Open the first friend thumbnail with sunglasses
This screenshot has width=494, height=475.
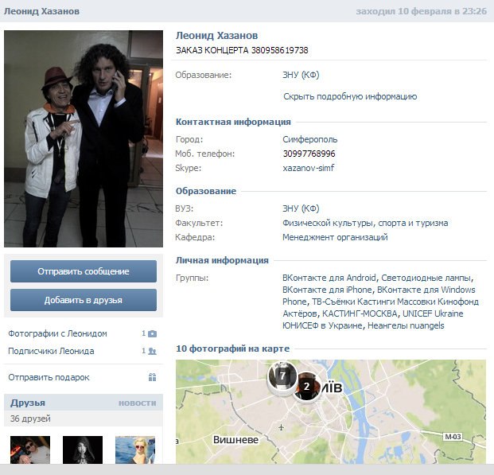[30, 450]
